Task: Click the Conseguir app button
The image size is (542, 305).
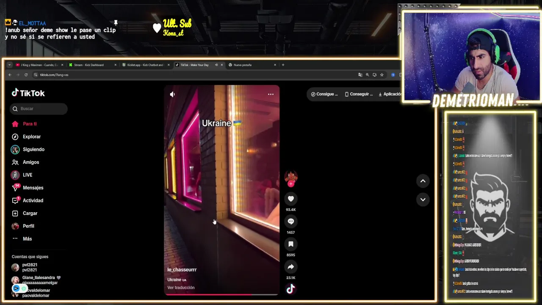Action: pyautogui.click(x=359, y=94)
